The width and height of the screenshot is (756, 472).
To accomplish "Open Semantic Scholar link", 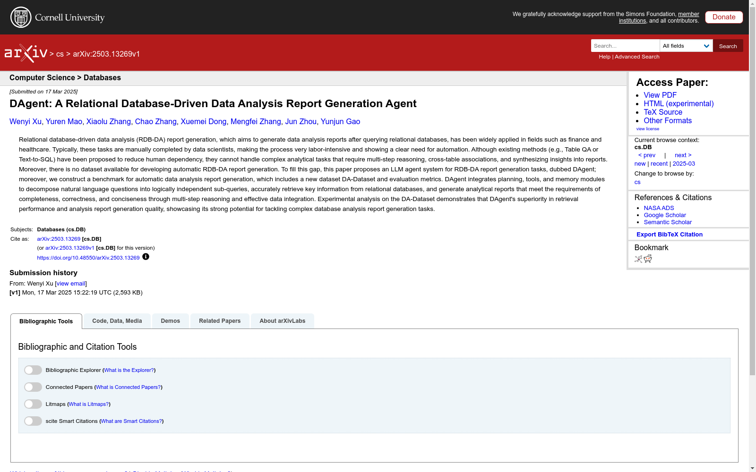I will (668, 222).
